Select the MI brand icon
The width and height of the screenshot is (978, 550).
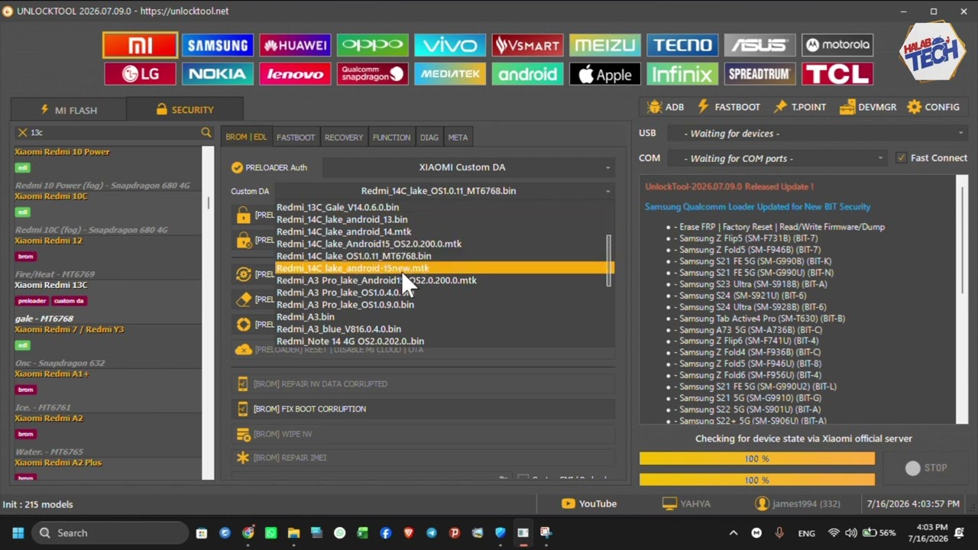tap(141, 45)
